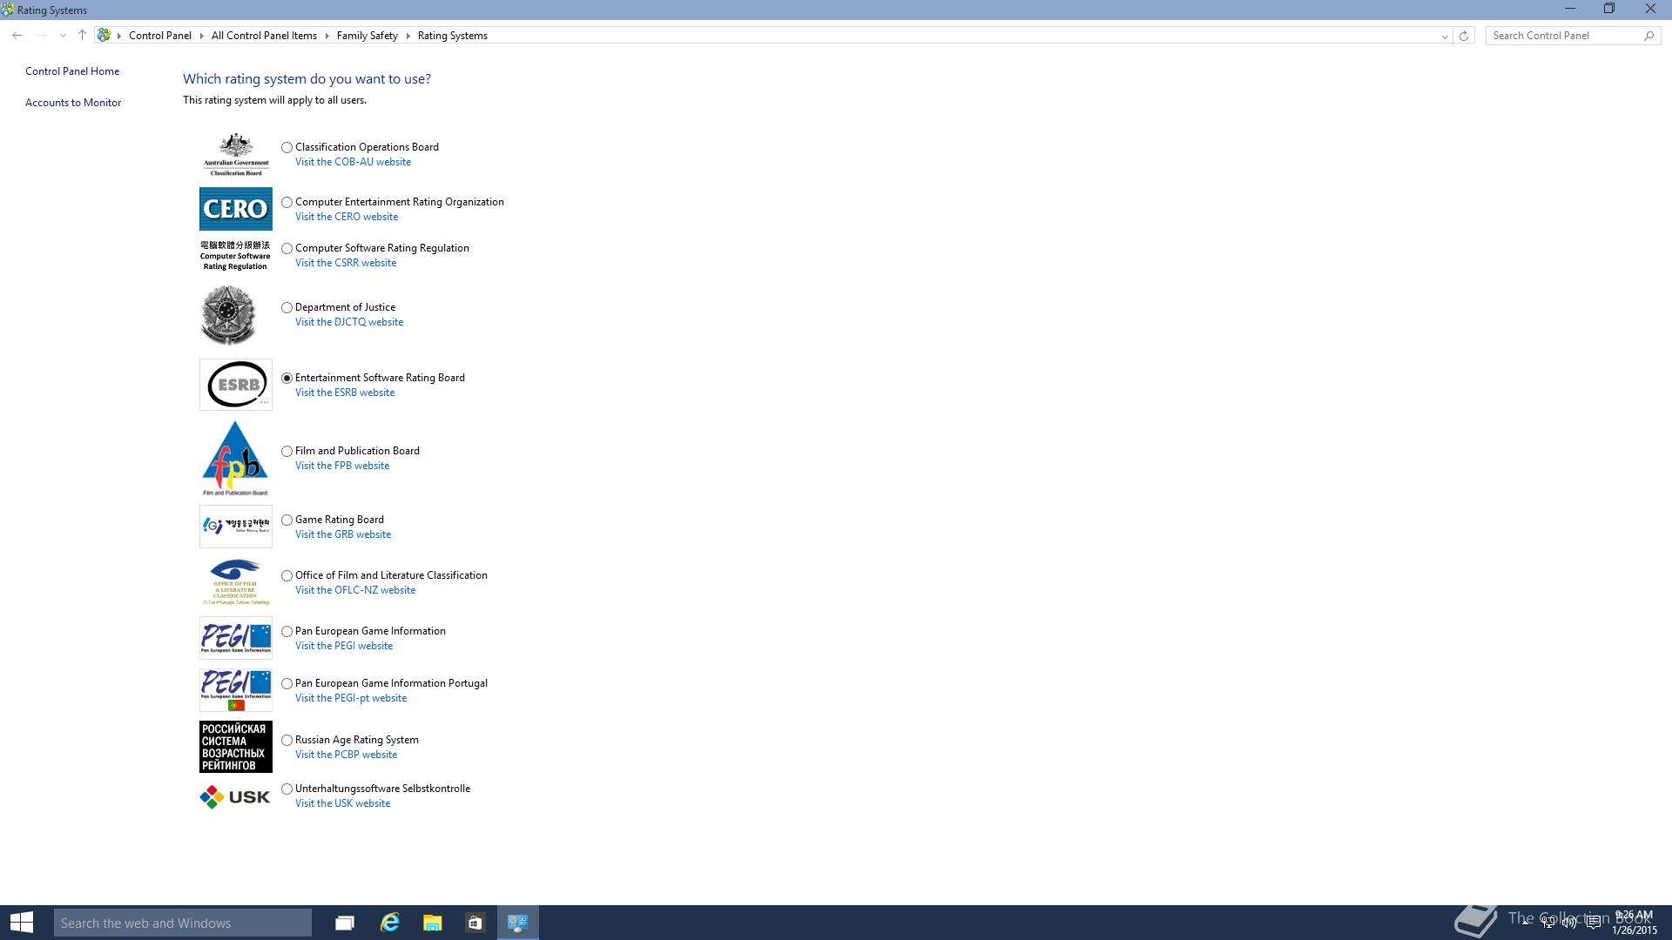The height and width of the screenshot is (940, 1672).
Task: Visit the COB-AU website link
Action: (x=353, y=162)
